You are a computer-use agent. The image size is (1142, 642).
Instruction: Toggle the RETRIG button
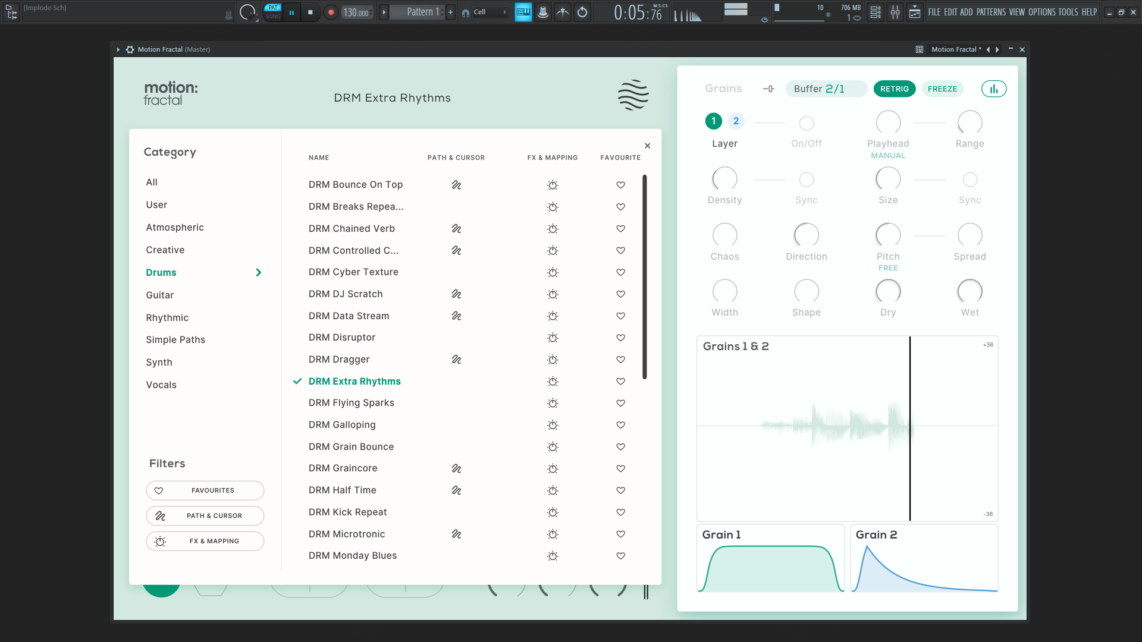[x=894, y=89]
